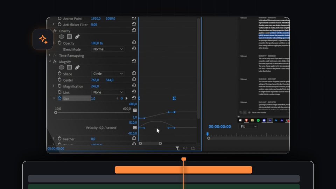Open the Link None dropdown
This screenshot has width=336, height=189.
pos(107,92)
